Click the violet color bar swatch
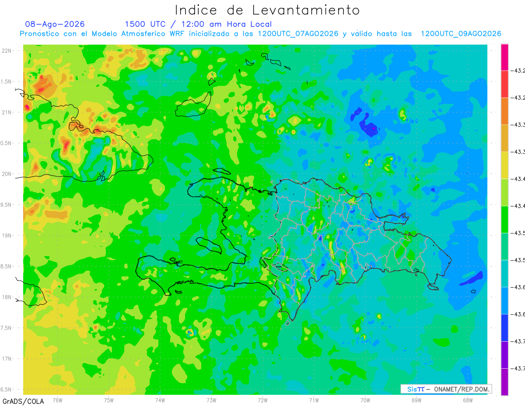525x406 pixels. point(504,355)
